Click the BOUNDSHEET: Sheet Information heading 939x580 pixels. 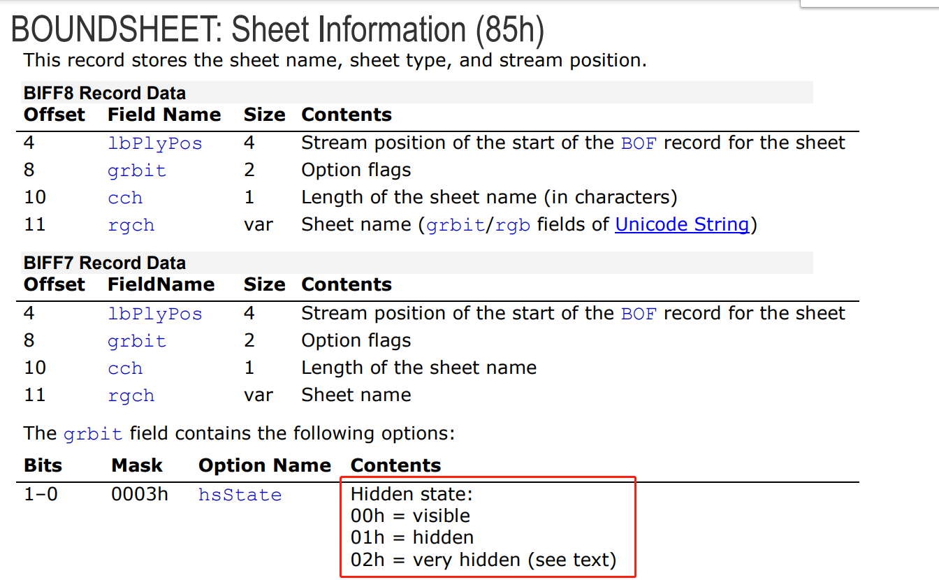(x=278, y=30)
